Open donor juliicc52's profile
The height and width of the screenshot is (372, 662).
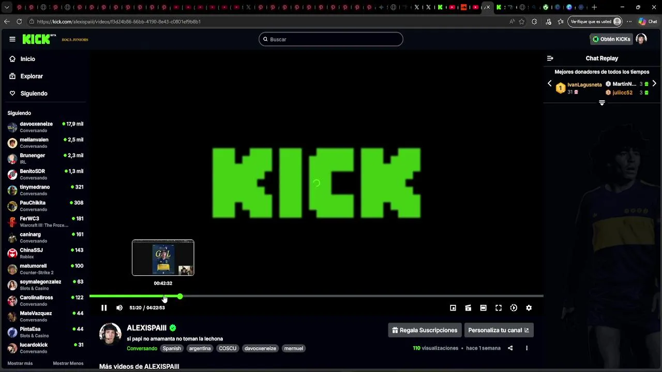click(622, 92)
